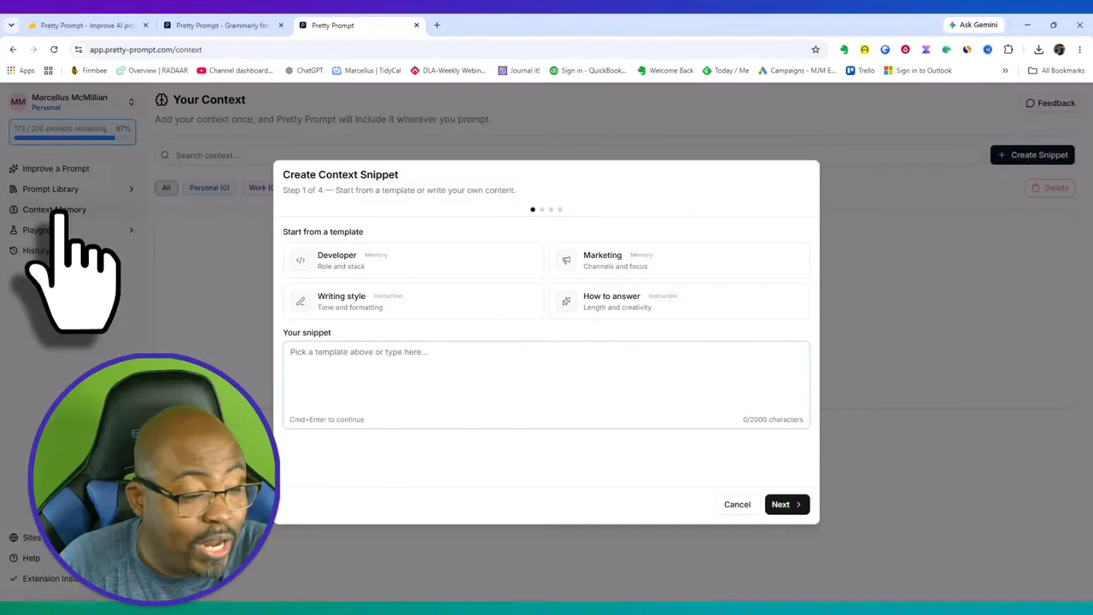Image resolution: width=1093 pixels, height=615 pixels.
Task: Select the Marketing template card
Action: pyautogui.click(x=679, y=261)
